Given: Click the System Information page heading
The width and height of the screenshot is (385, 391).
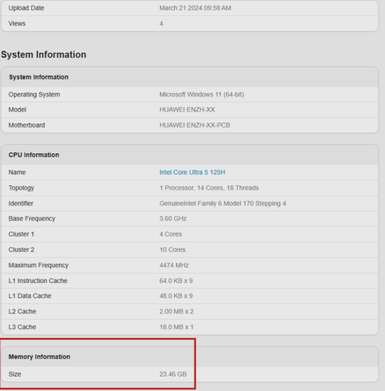Looking at the screenshot, I should tap(44, 55).
